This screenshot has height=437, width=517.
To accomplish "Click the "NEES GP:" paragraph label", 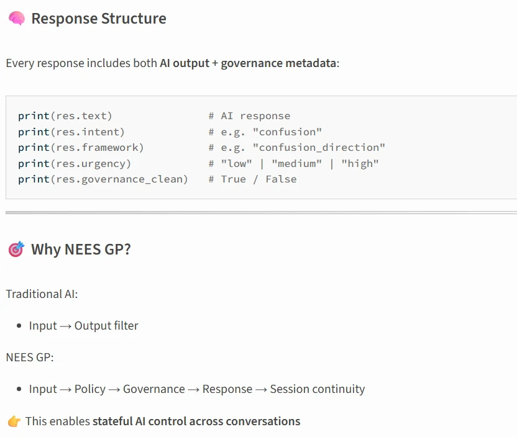I will coord(31,358).
